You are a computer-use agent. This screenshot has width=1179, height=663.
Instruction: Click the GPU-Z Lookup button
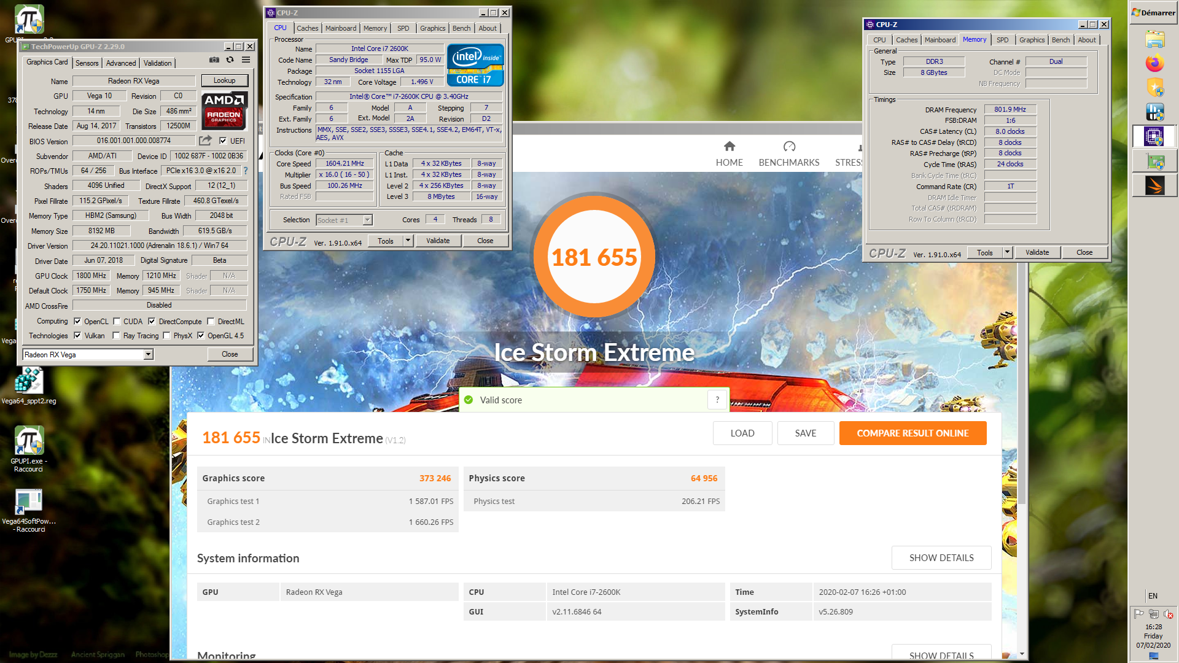point(224,80)
